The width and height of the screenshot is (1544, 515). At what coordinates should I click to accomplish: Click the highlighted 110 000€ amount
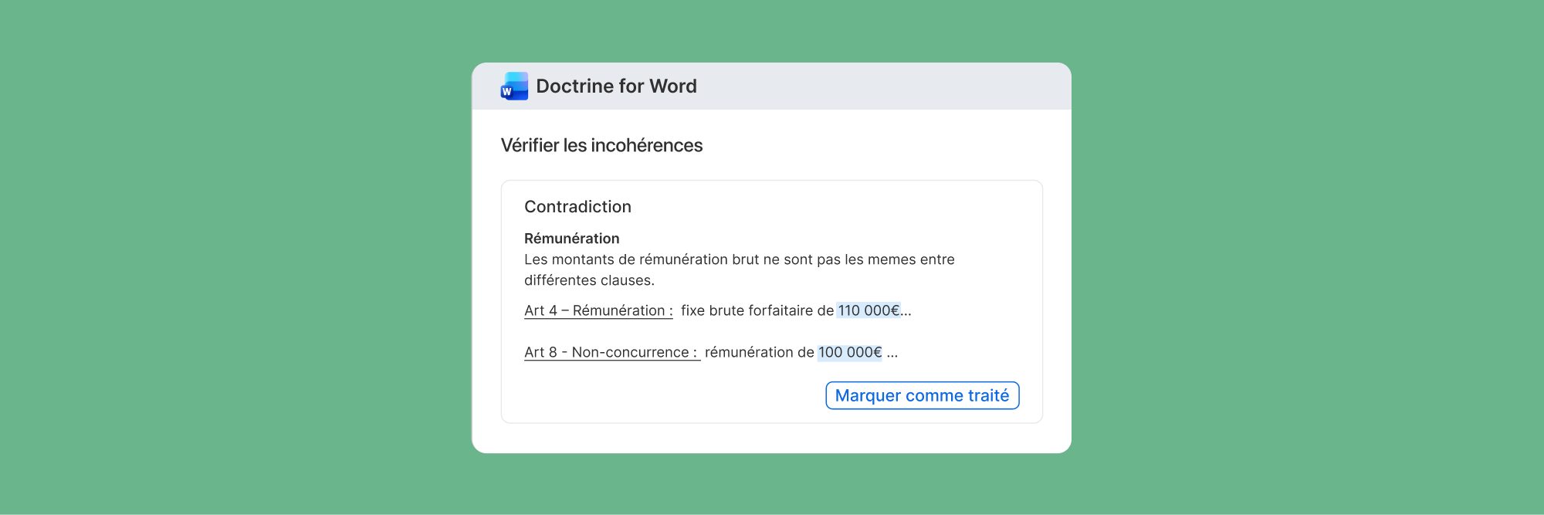point(868,310)
